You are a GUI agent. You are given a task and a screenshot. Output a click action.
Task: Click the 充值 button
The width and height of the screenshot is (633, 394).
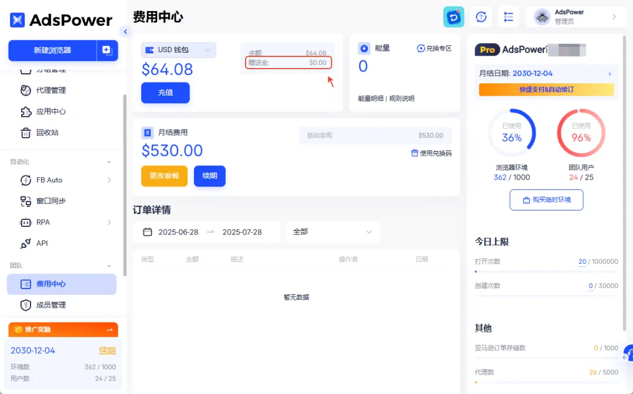pyautogui.click(x=165, y=93)
